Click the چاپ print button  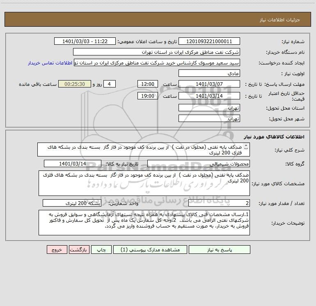pyautogui.click(x=101, y=249)
